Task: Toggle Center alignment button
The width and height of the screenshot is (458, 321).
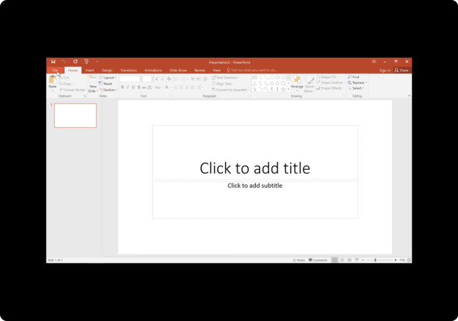Action: (x=181, y=88)
